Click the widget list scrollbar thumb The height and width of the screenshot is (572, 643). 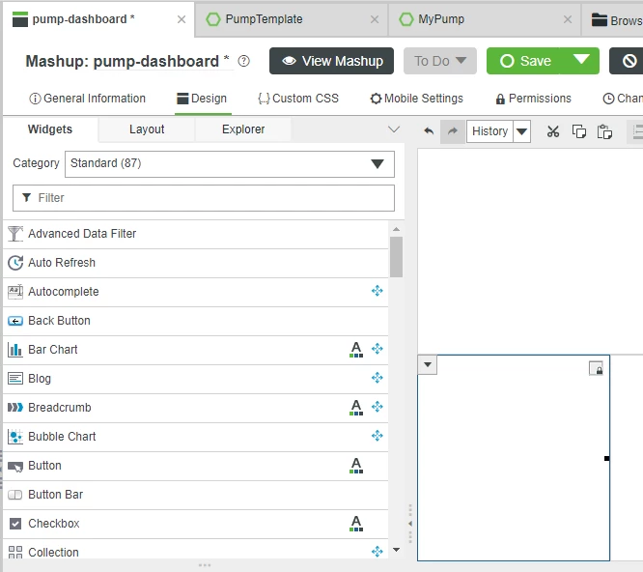point(396,257)
